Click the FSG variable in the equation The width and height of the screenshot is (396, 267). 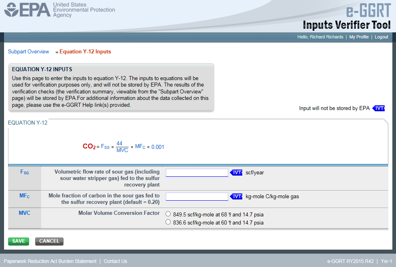[105, 146]
